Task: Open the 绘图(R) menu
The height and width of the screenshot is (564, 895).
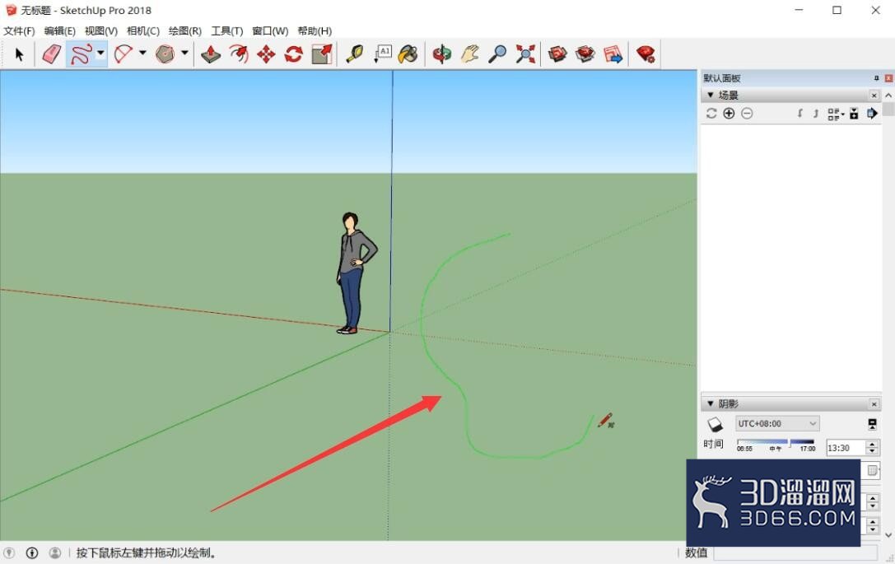Action: [x=185, y=30]
